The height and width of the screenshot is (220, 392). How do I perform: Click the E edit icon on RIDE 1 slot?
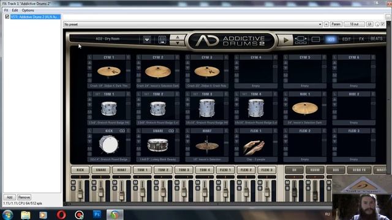[x=324, y=94]
